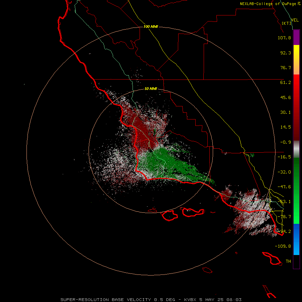Click the VEL legend title
The height and width of the screenshot is (302, 302).
tap(295, 20)
